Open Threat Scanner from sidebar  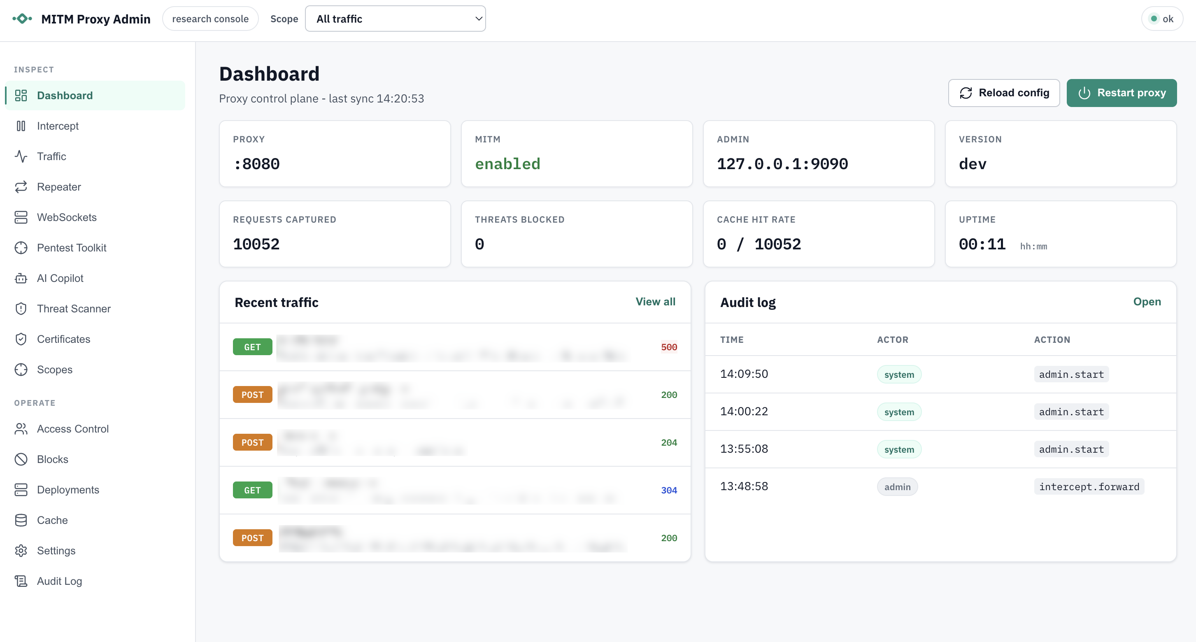click(95, 309)
